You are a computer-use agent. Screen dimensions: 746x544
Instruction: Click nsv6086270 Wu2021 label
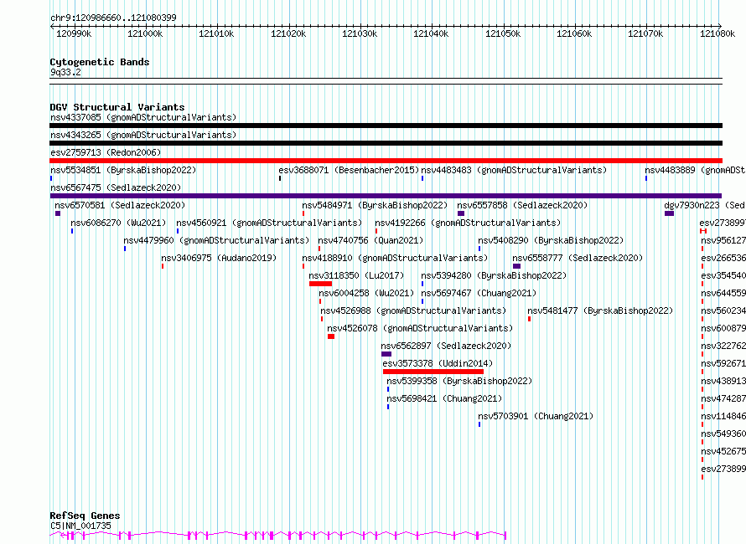[x=118, y=223]
